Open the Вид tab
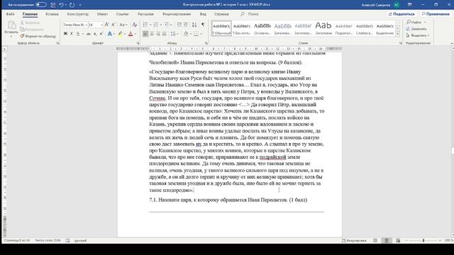This screenshot has height=255, width=454. pos(203,14)
